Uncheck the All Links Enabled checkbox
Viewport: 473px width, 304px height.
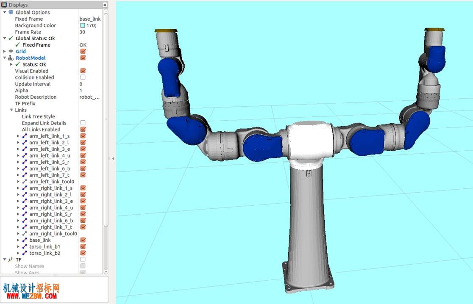83,130
